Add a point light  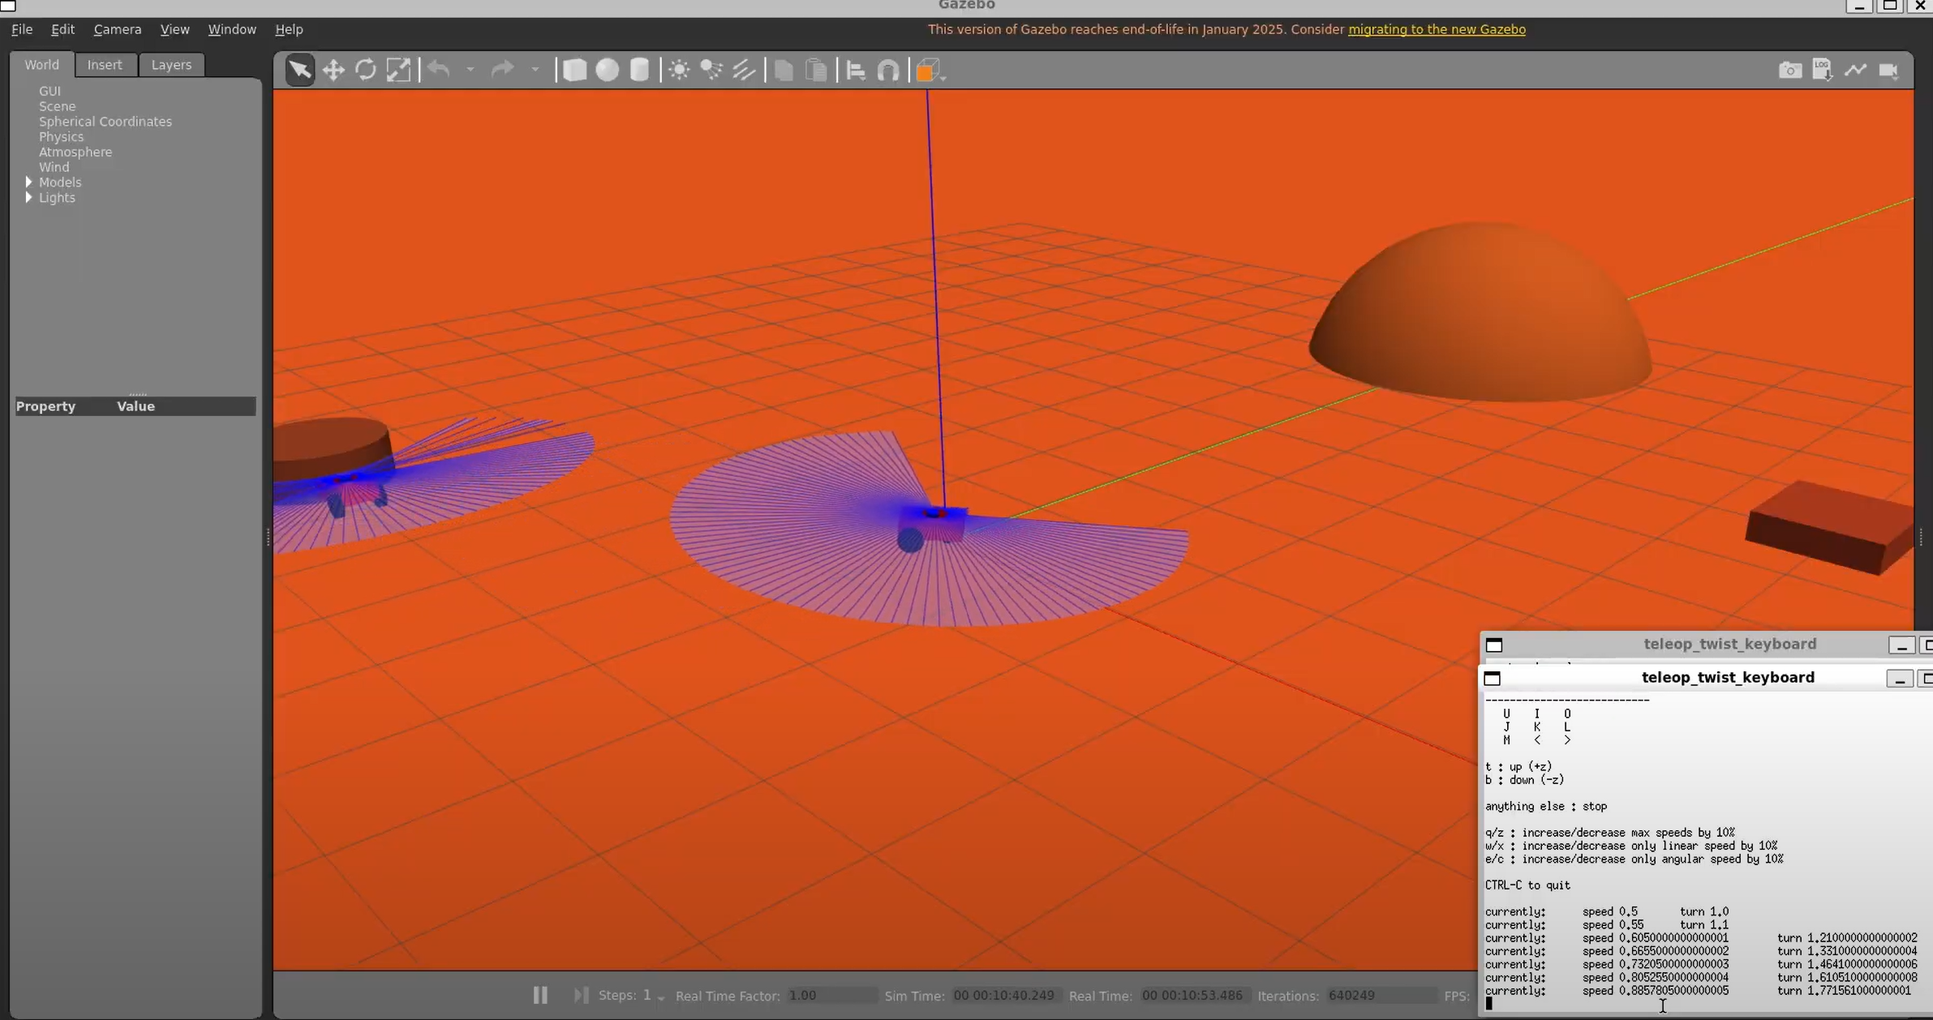point(680,71)
